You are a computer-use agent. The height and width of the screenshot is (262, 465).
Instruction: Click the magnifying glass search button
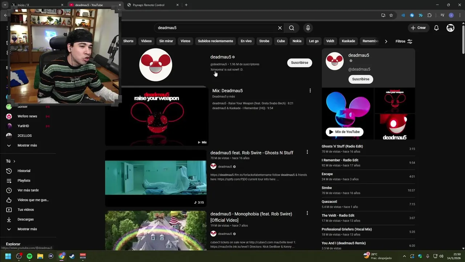(x=291, y=28)
